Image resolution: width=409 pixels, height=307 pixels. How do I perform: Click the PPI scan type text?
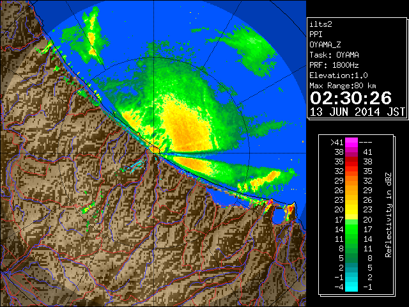[316, 35]
